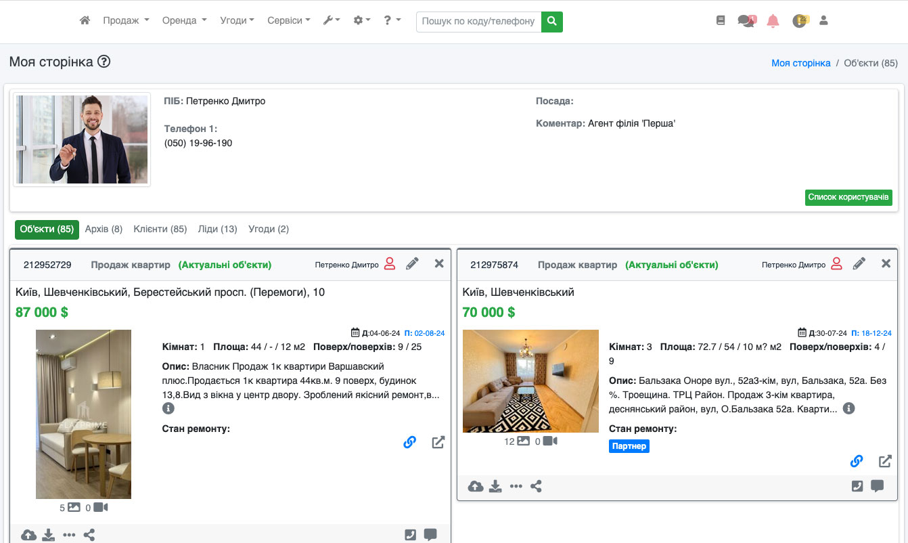Screen dimensions: 908x543
Task: Open the 70 000 $ apartment photo thumbnail
Action: [x=530, y=381]
